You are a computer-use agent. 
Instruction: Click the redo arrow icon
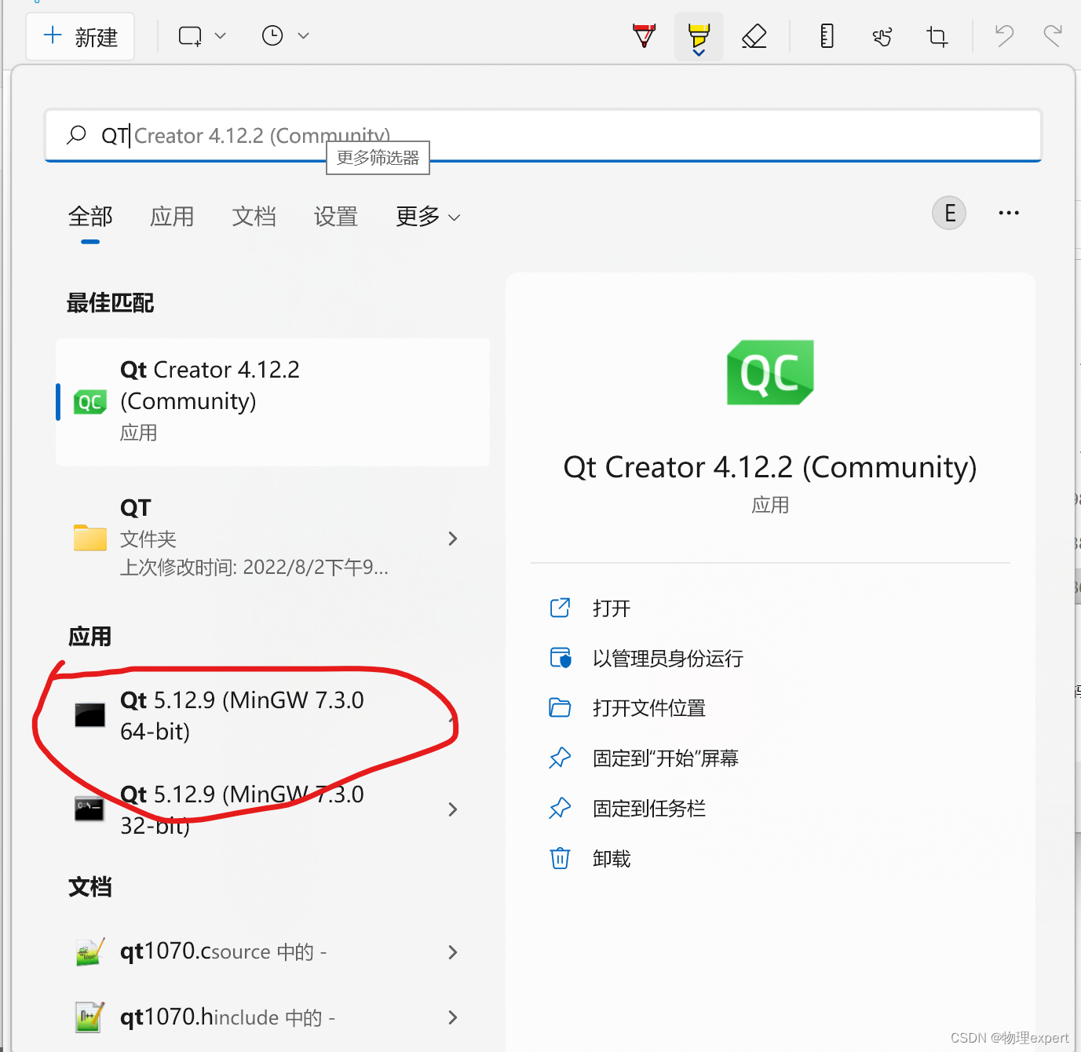pyautogui.click(x=1053, y=35)
